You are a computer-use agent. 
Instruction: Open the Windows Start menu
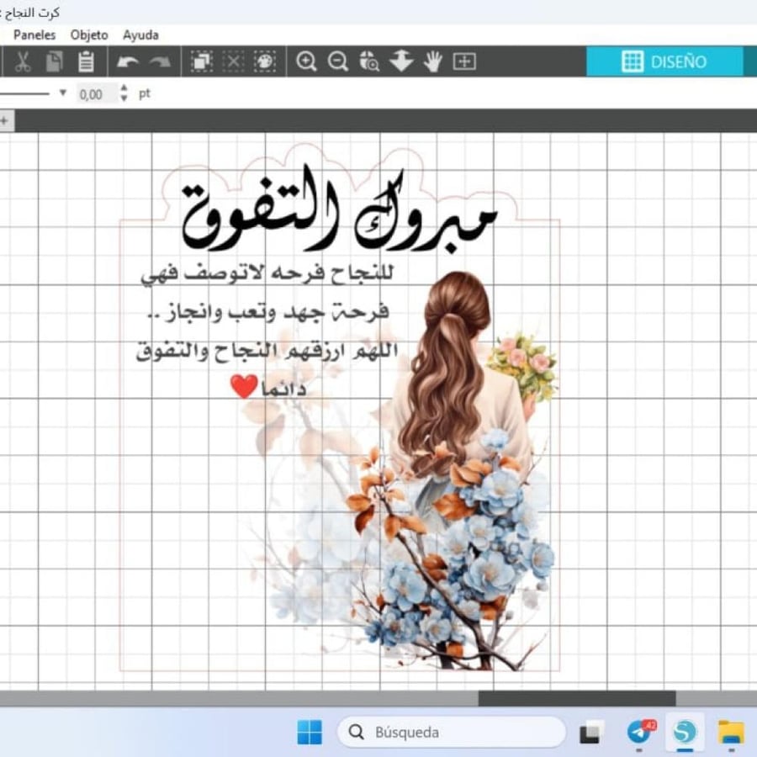310,733
